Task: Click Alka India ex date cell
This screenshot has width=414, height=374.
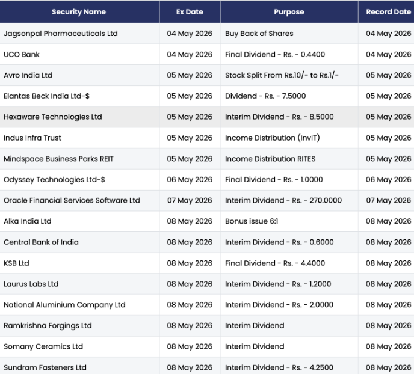Action: (190, 221)
